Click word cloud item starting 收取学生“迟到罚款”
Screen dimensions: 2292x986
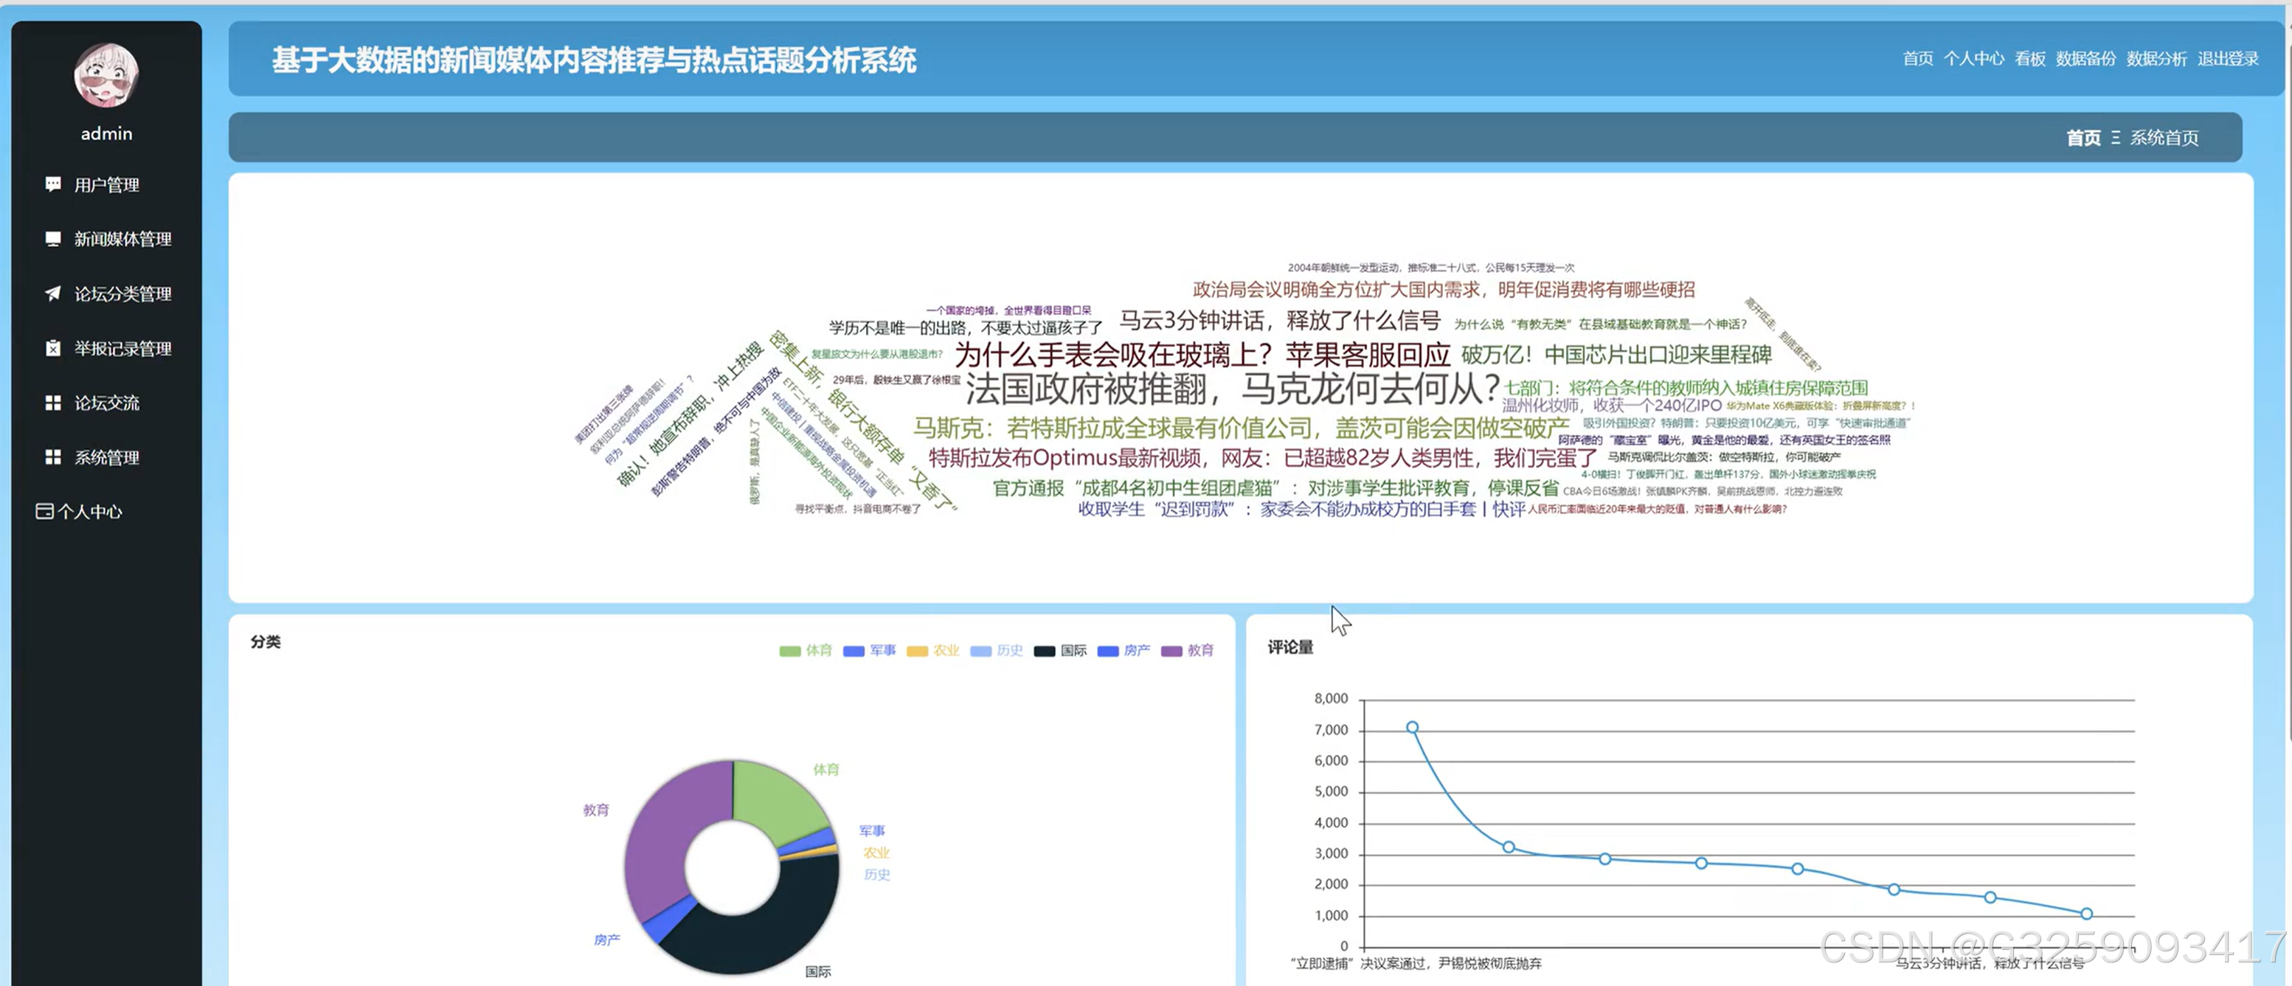click(x=1302, y=509)
